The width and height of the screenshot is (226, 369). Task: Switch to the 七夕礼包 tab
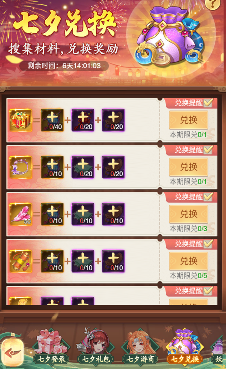click(95, 347)
